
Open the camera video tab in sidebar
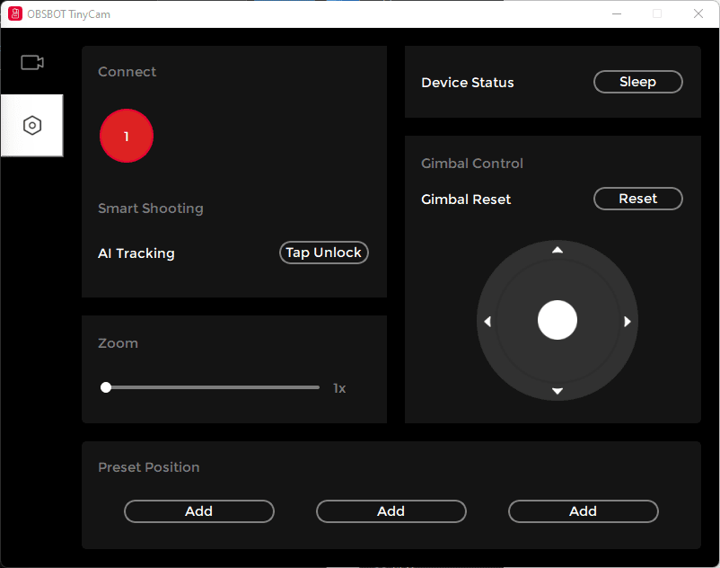[x=32, y=62]
